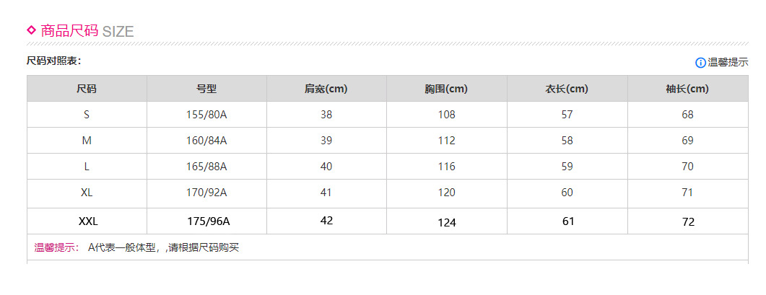The height and width of the screenshot is (295, 766).
Task: Select the 号型 column header
Action: point(206,89)
